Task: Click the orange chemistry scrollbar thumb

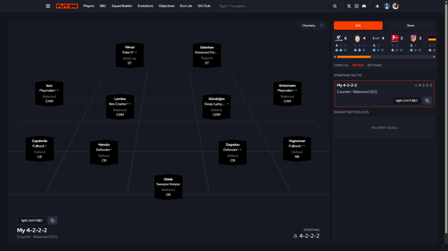Action: tap(354, 57)
